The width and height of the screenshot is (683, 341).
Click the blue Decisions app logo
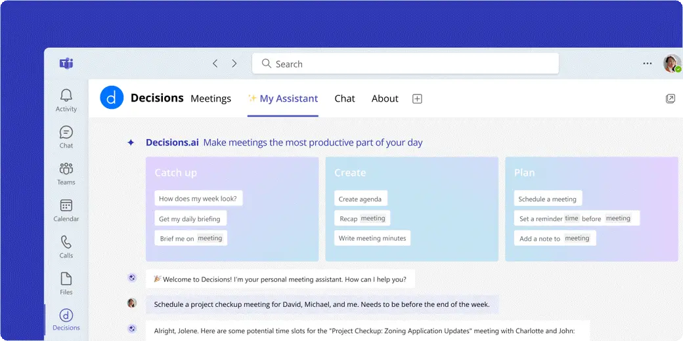pos(112,98)
